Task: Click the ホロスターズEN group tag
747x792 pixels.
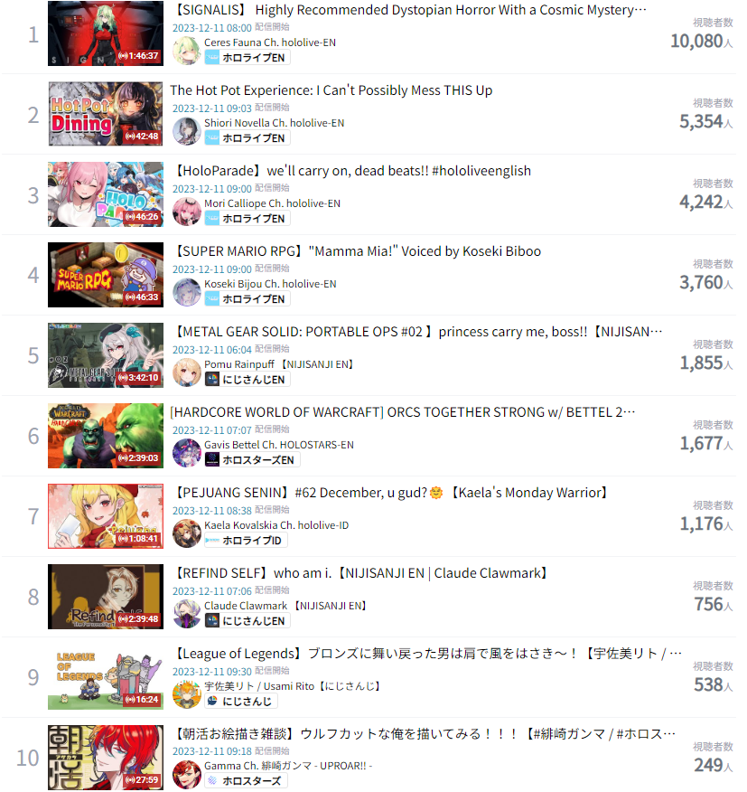Action: 252,459
